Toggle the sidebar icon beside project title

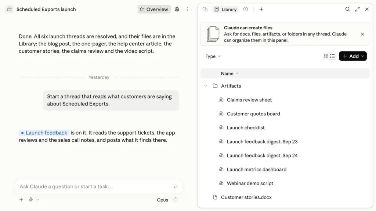(x=9, y=9)
